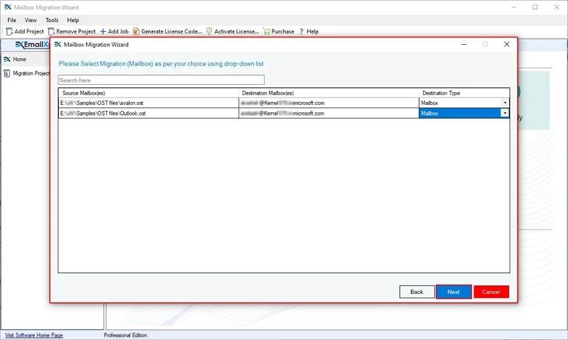Open the View menu
The height and width of the screenshot is (340, 568).
click(x=31, y=20)
